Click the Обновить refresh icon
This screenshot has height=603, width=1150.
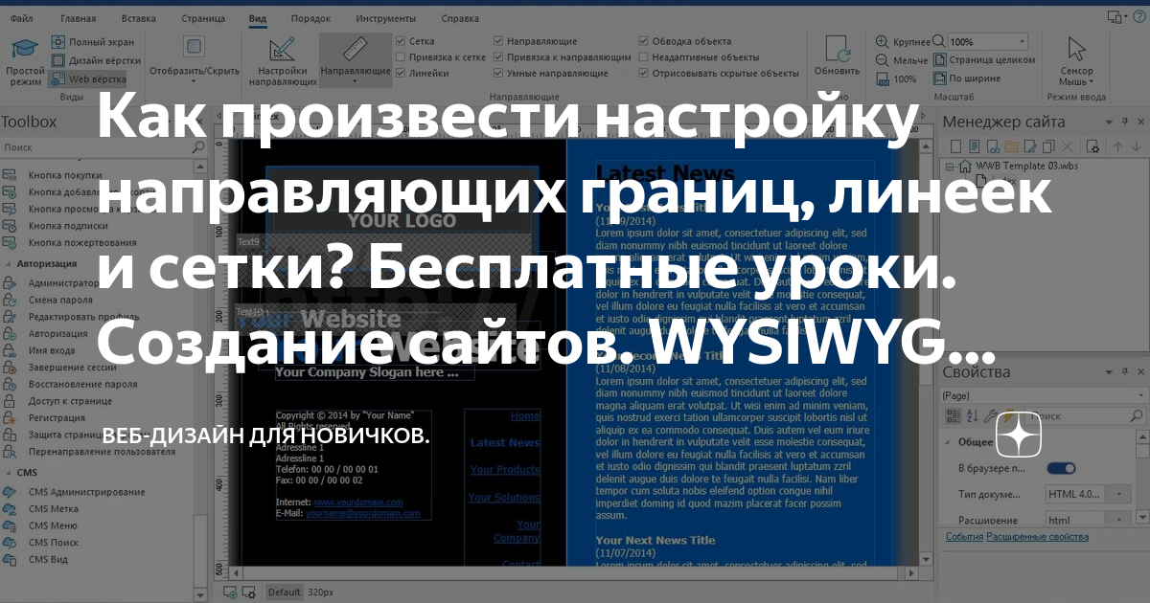click(x=837, y=50)
